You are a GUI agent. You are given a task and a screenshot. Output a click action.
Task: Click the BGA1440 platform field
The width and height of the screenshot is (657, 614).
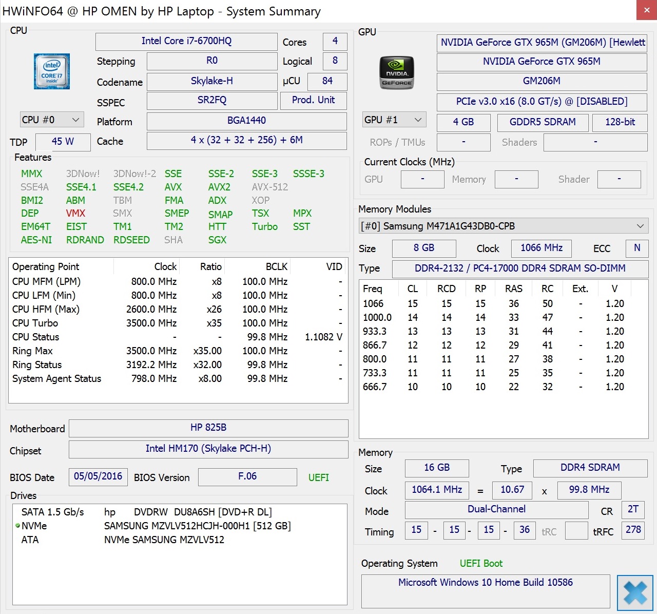(x=247, y=121)
